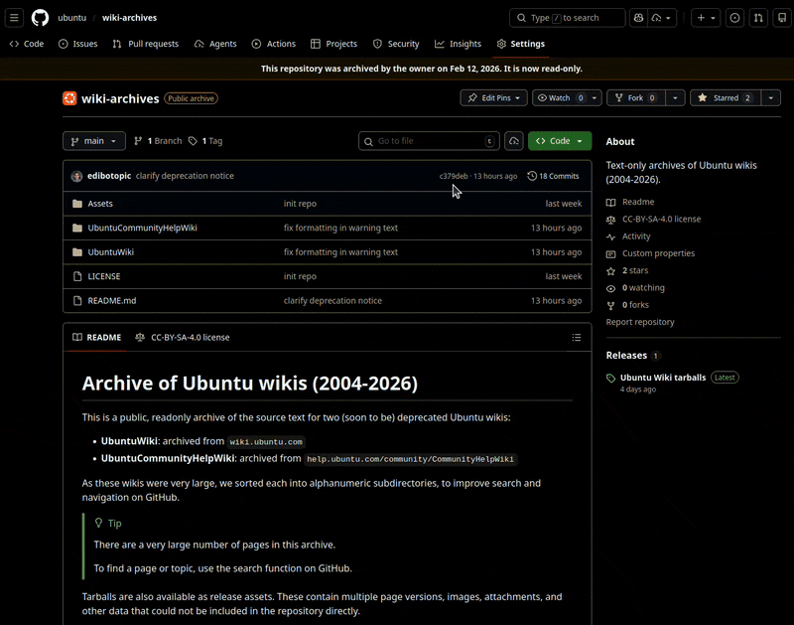Open the pull requests icon in header

click(758, 18)
